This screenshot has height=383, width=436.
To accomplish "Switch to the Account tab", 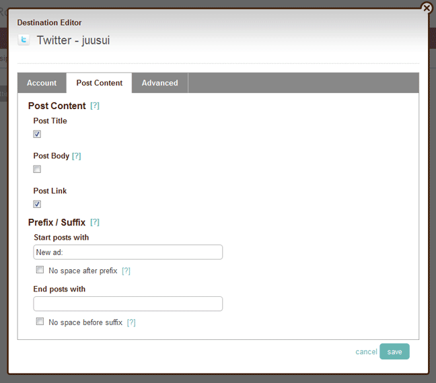I will pos(42,83).
